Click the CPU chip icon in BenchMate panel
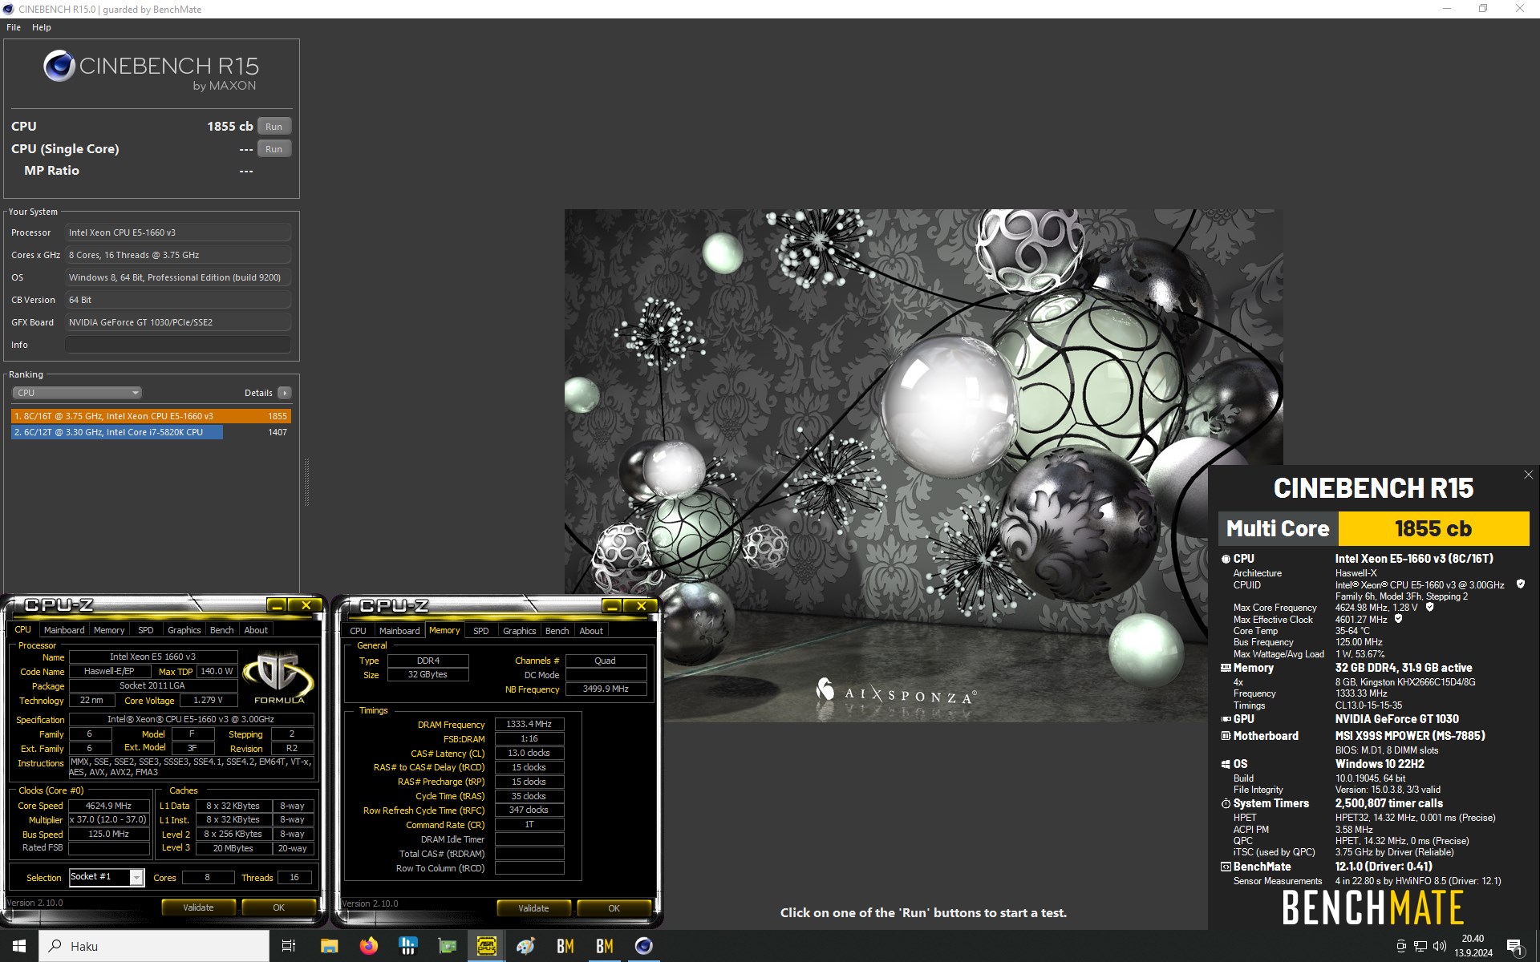The width and height of the screenshot is (1540, 962). pos(1226,559)
